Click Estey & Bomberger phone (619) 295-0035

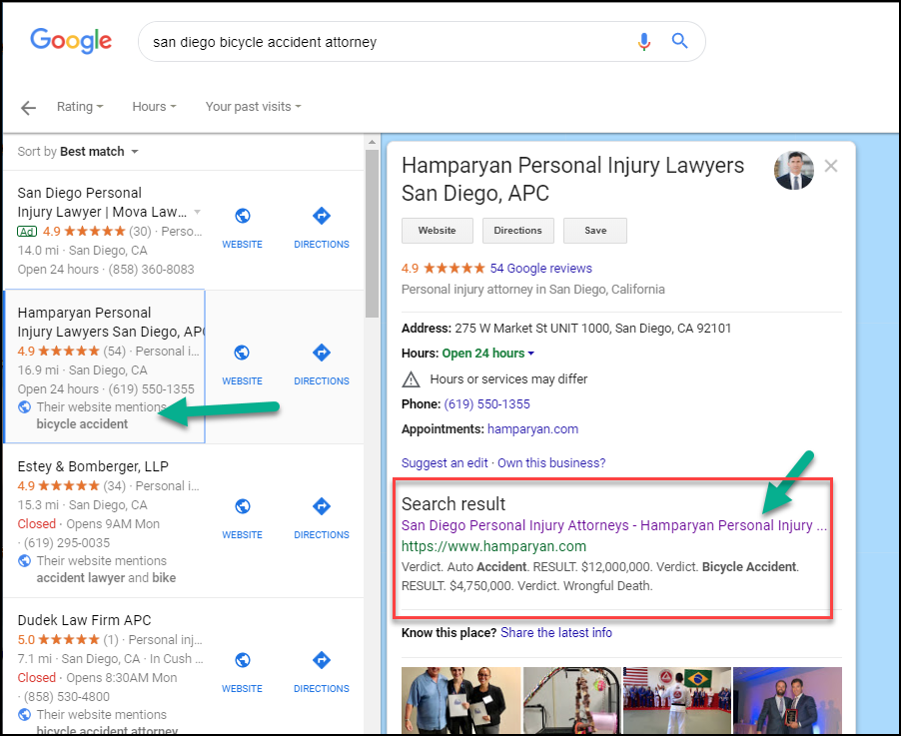click(x=67, y=543)
